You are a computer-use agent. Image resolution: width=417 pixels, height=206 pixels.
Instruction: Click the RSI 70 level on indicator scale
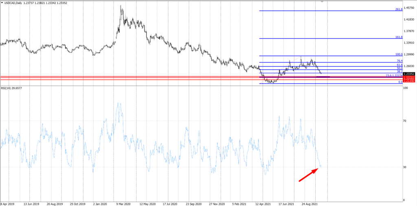click(405, 121)
